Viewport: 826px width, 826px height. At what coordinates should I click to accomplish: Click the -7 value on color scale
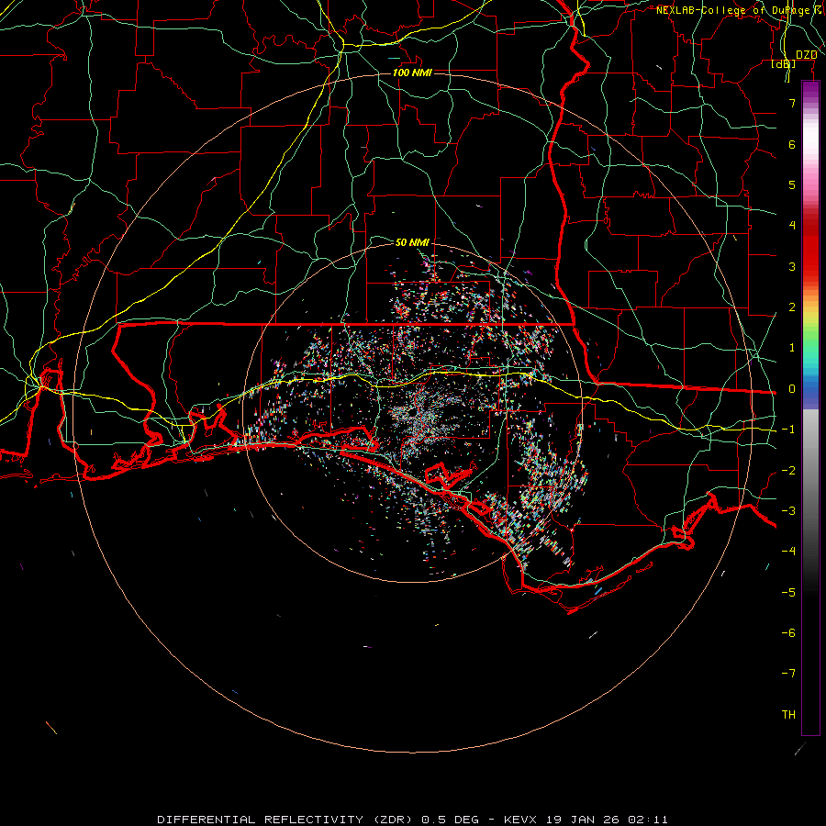(788, 674)
